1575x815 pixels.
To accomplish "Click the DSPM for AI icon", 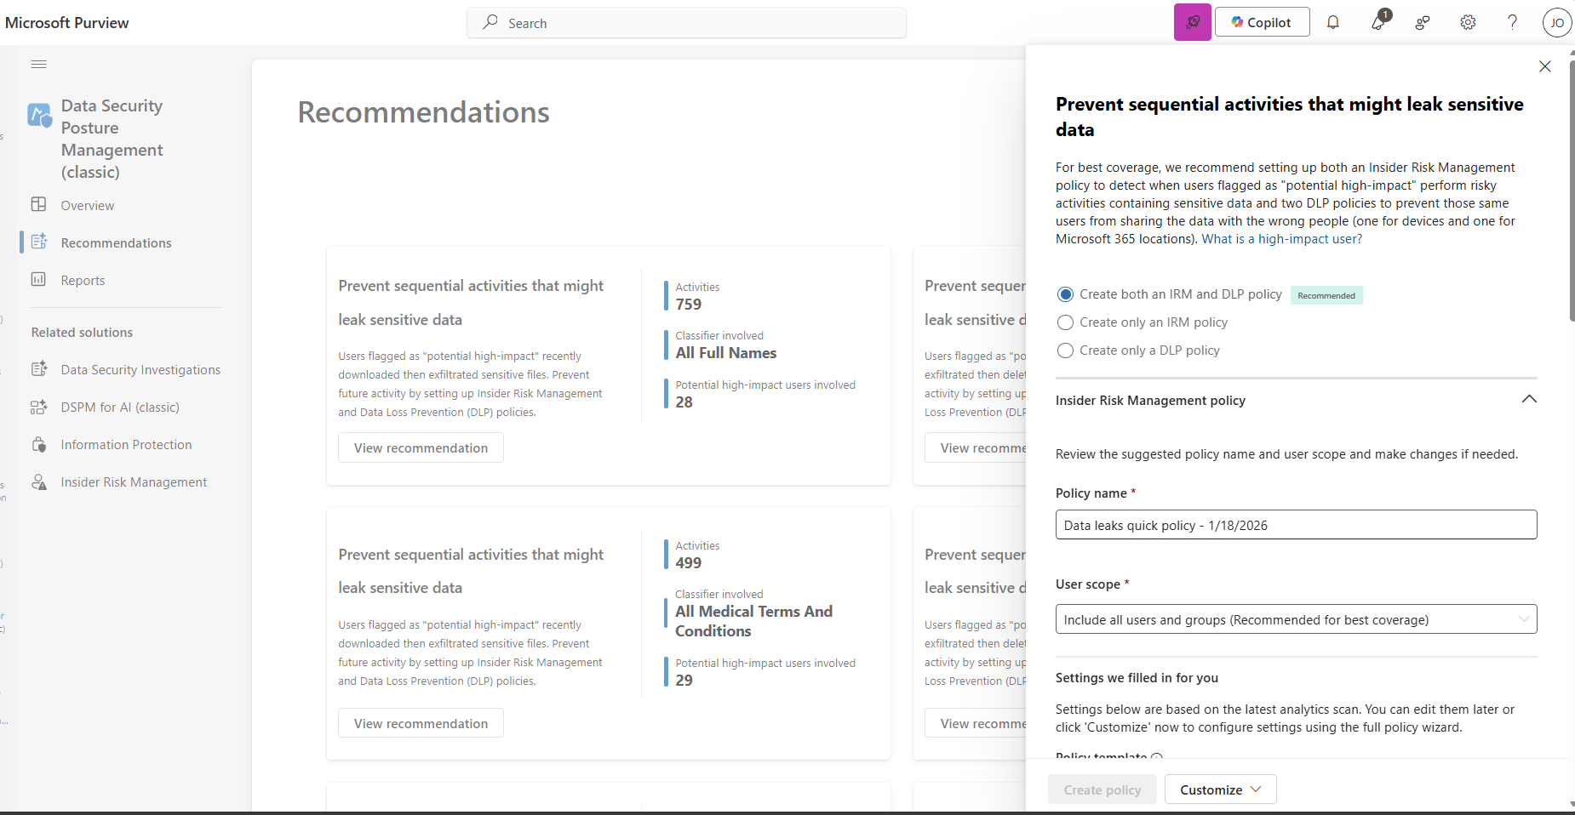I will [x=38, y=407].
